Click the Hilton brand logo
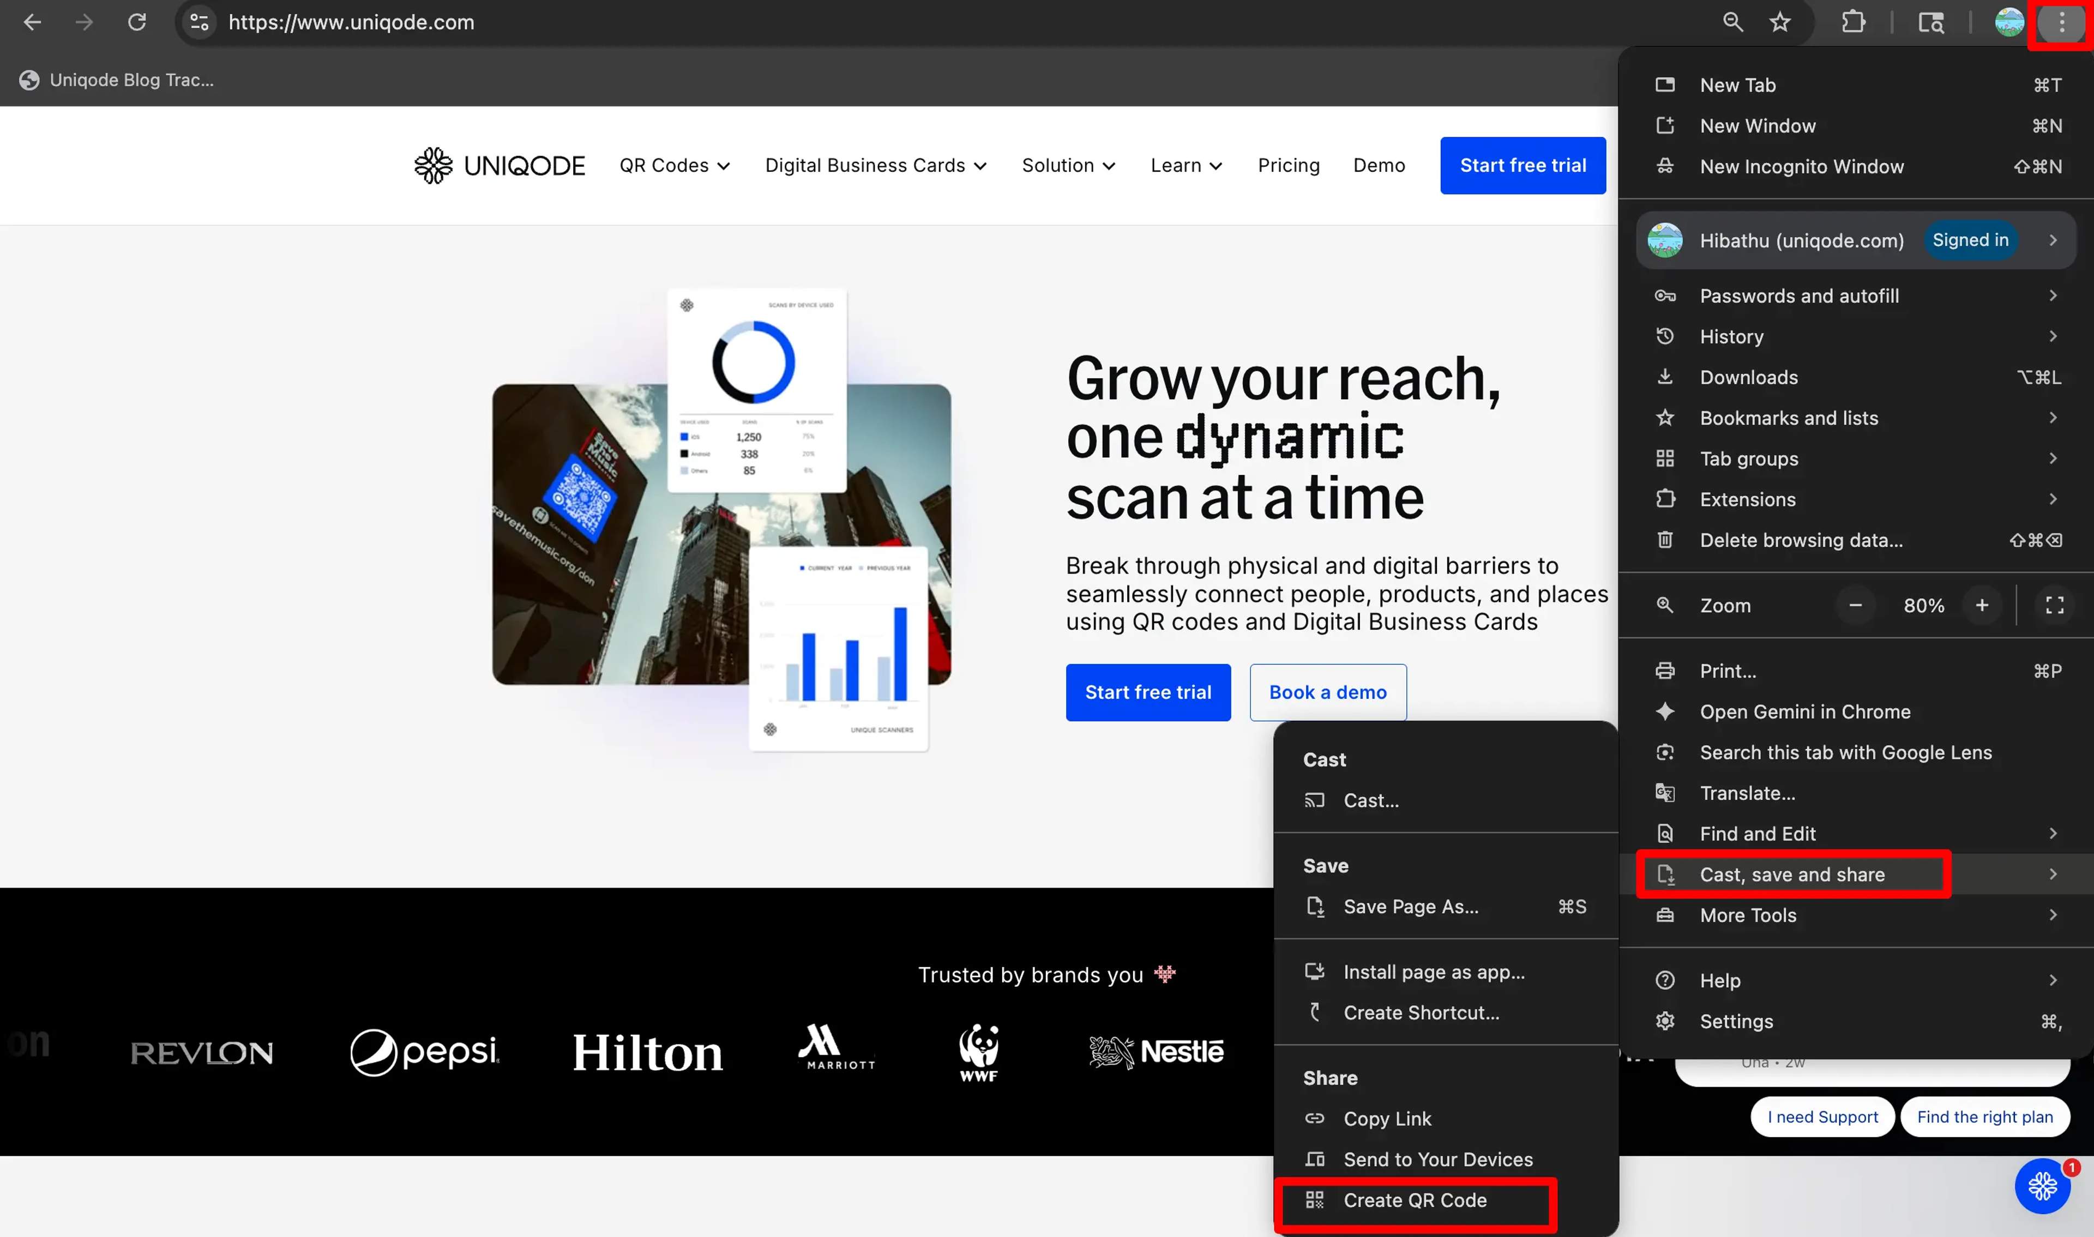Screen dimensions: 2094x1237 pos(648,1052)
